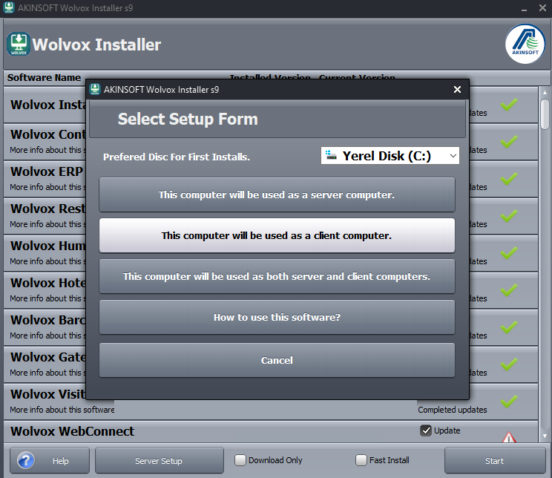Select the Wolvox WebConnect row title

(x=72, y=431)
